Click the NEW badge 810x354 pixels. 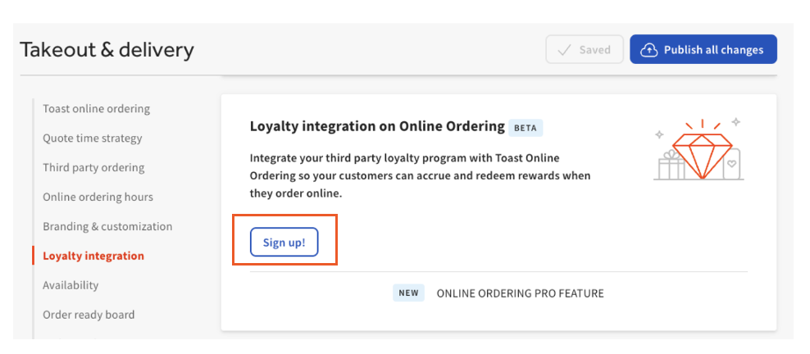point(408,293)
